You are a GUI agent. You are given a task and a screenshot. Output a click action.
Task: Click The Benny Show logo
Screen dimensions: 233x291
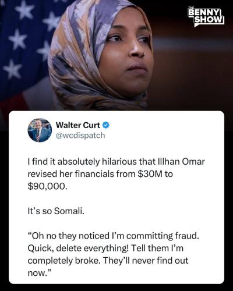click(x=206, y=17)
